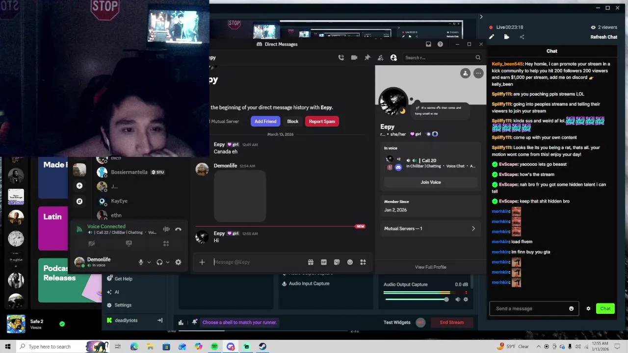
Task: Click friend action icon on Eepy's profile
Action: point(465,73)
